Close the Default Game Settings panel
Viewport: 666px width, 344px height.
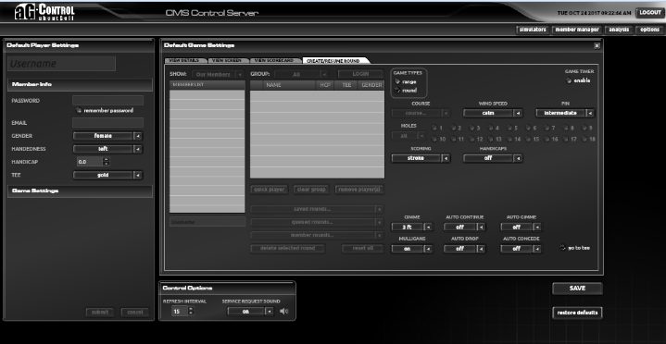coord(597,45)
